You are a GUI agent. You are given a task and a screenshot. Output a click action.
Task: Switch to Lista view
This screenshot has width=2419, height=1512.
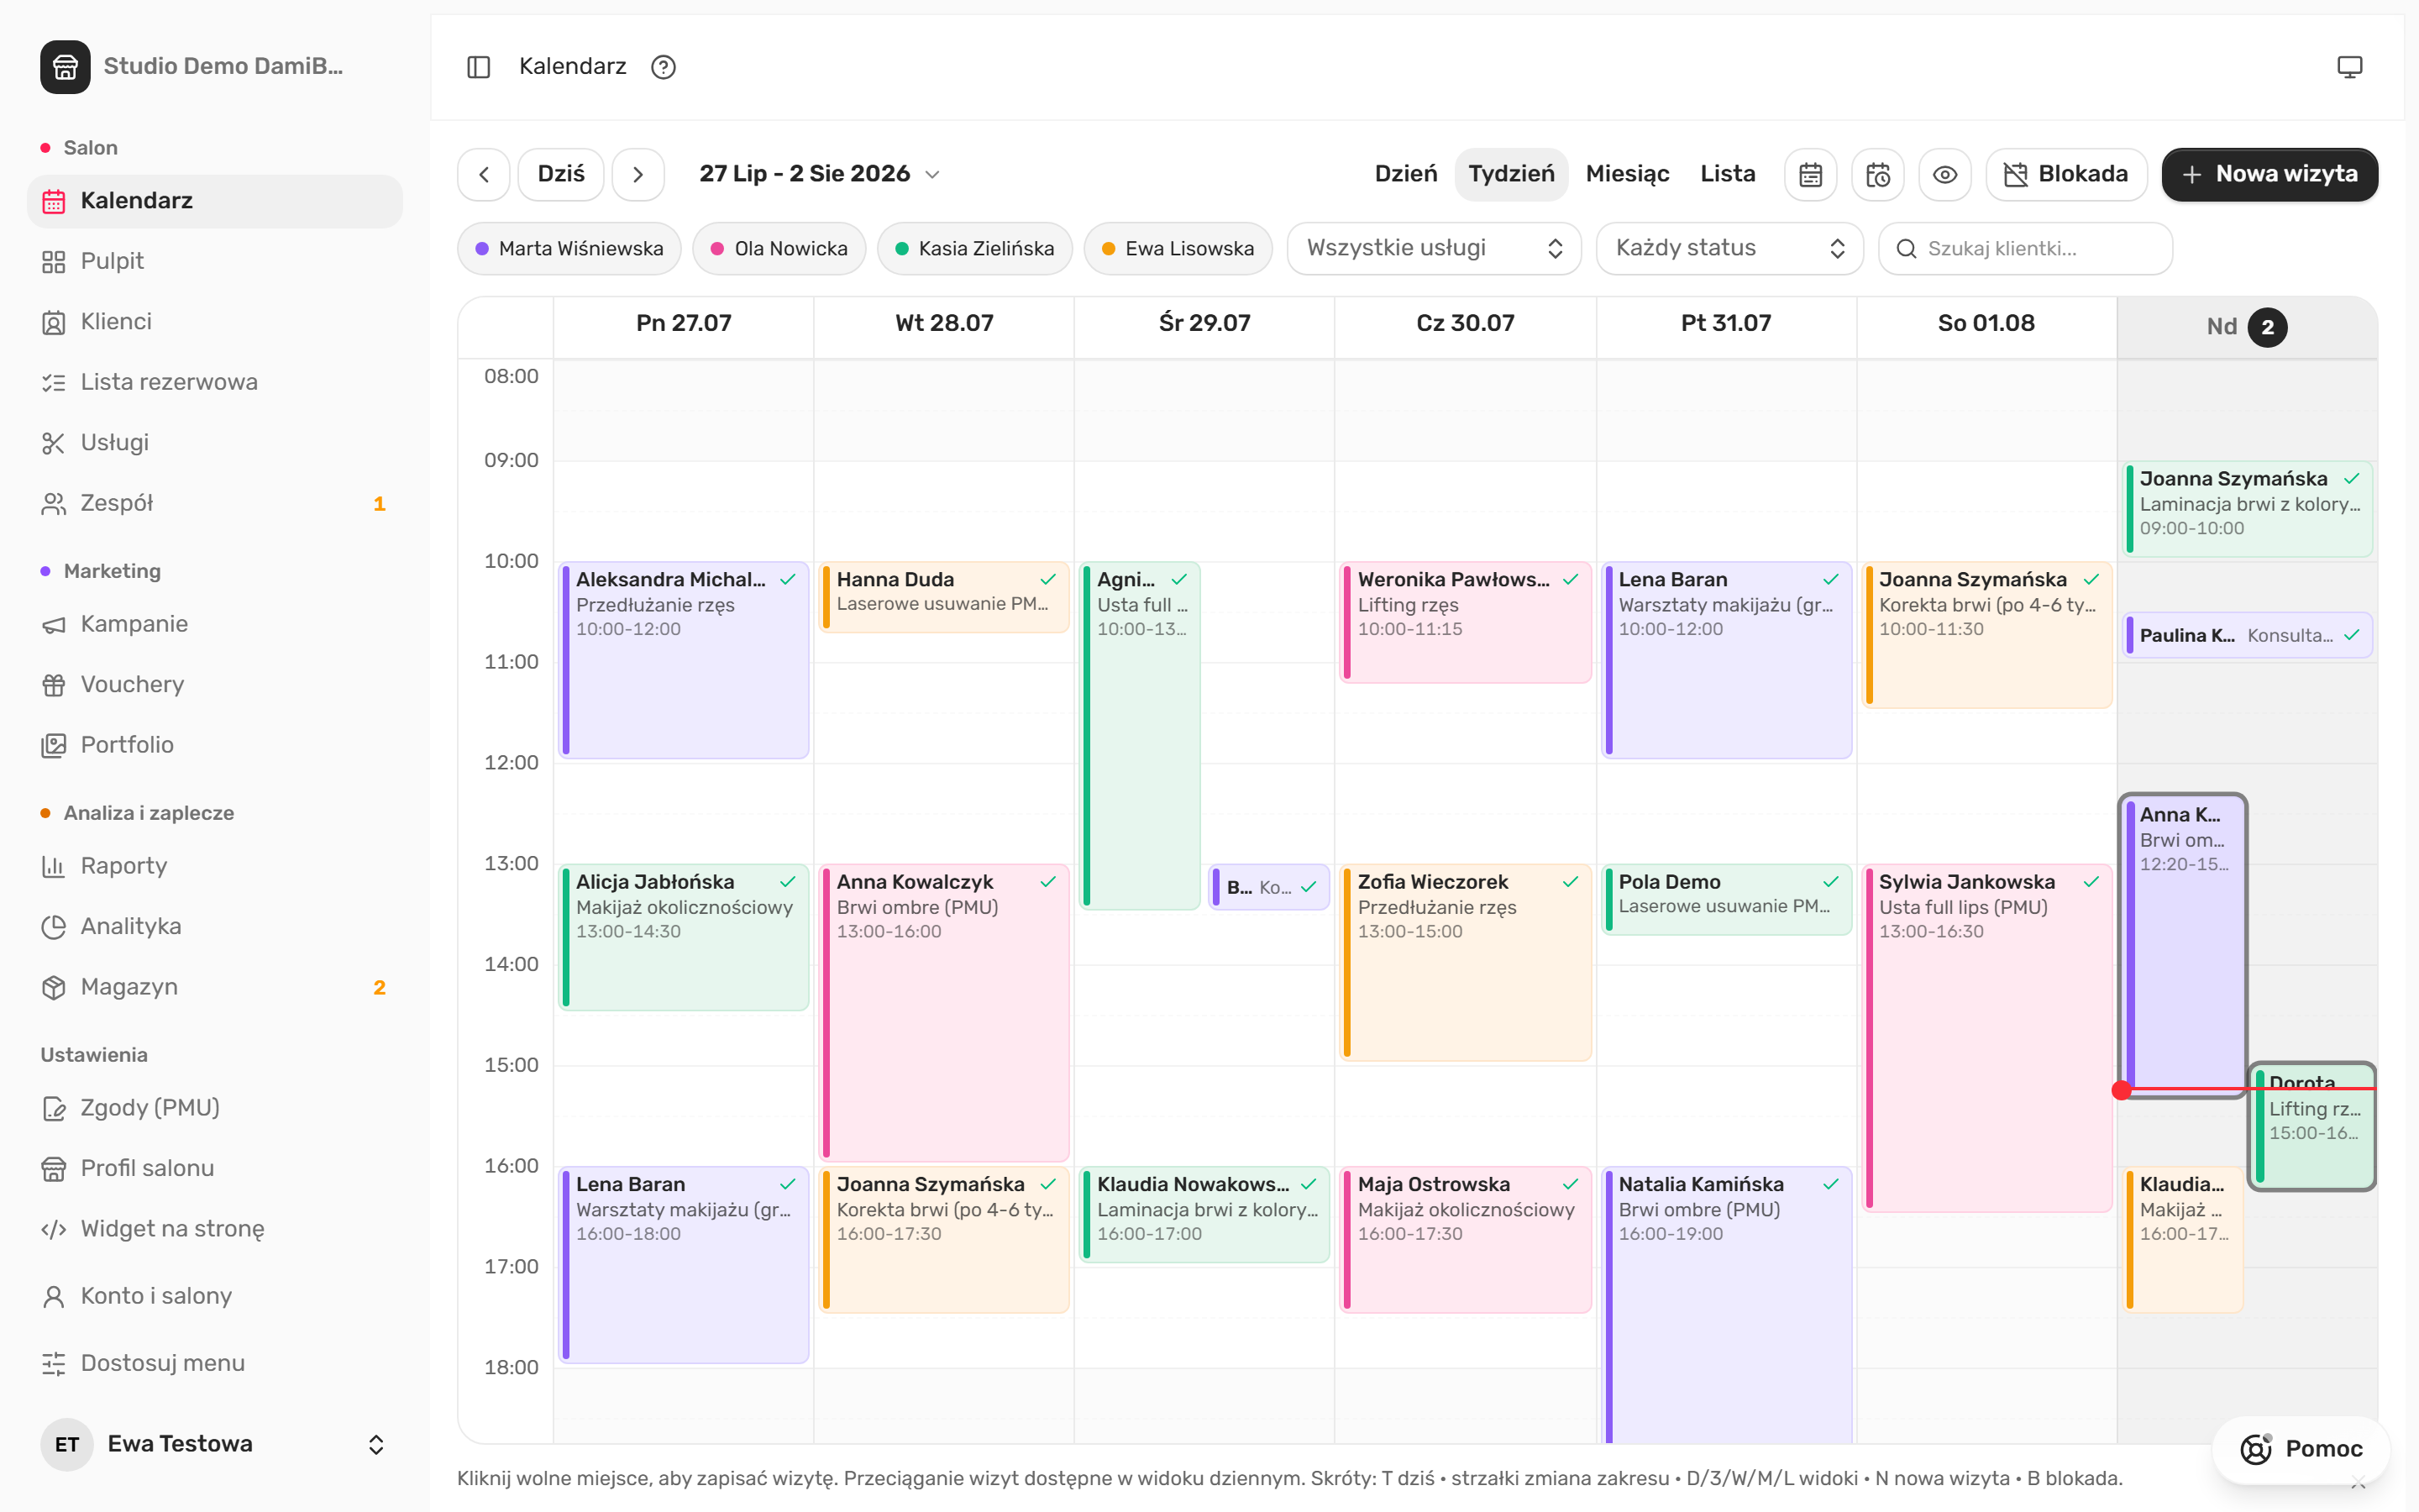[x=1727, y=175]
